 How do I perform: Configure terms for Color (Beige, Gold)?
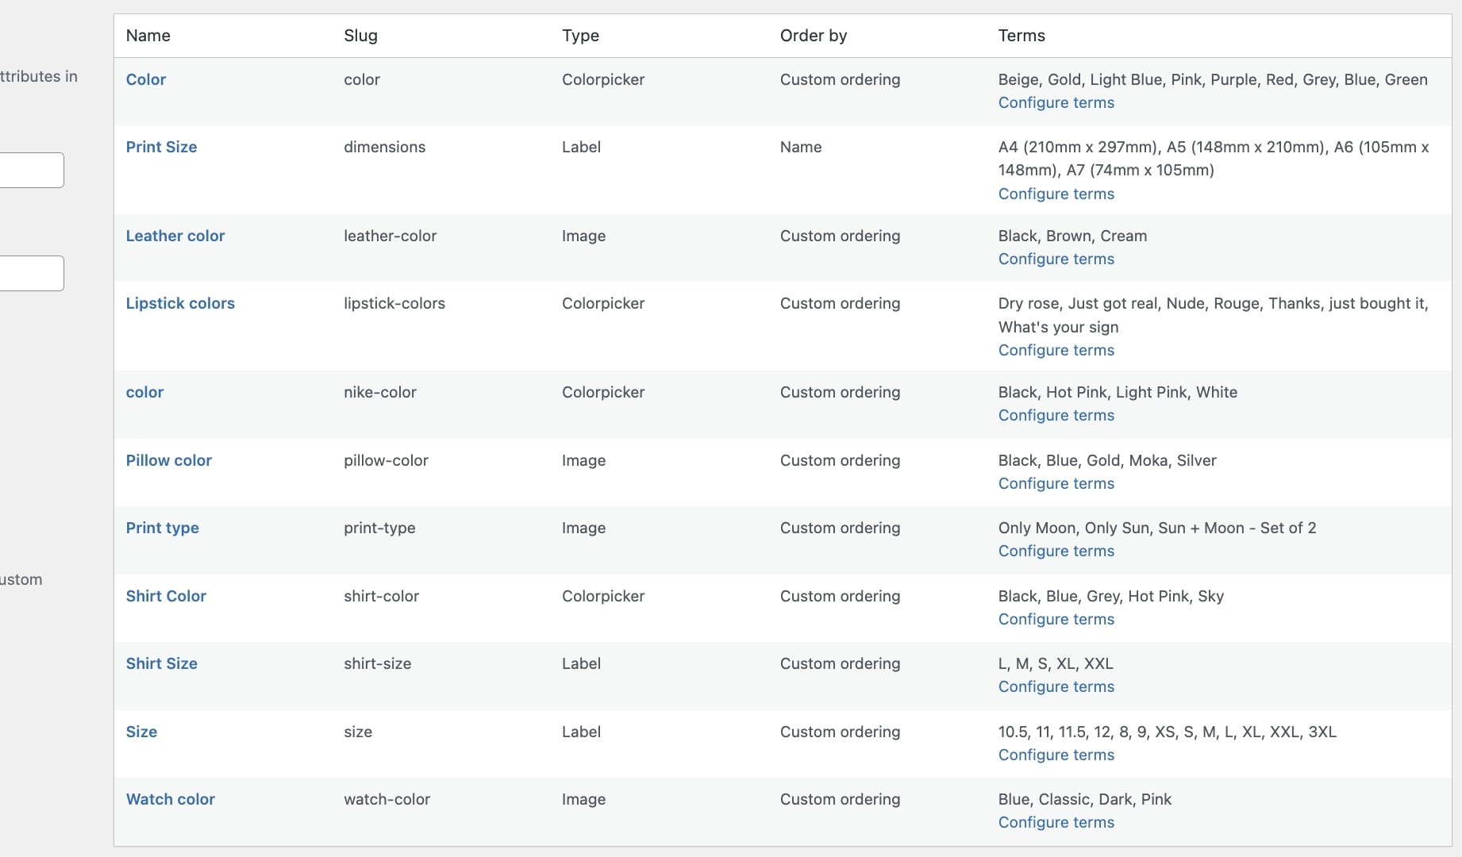1056,102
